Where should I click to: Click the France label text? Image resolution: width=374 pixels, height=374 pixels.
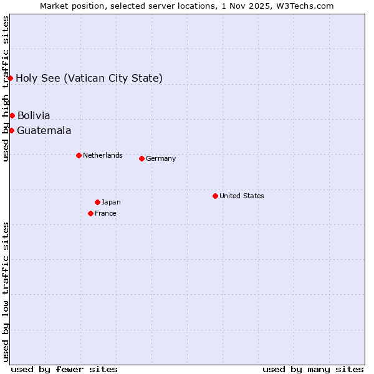(x=105, y=213)
